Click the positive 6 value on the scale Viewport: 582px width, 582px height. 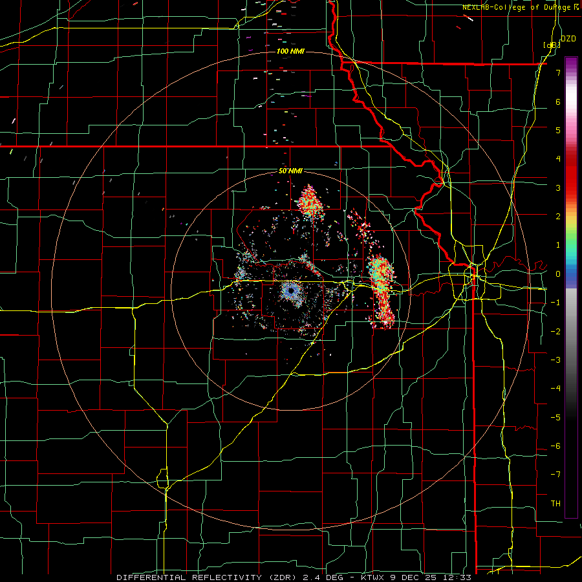coord(558,102)
